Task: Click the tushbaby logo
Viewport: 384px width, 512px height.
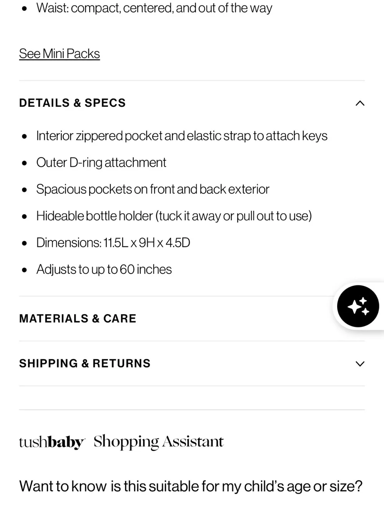Action: pos(52,442)
